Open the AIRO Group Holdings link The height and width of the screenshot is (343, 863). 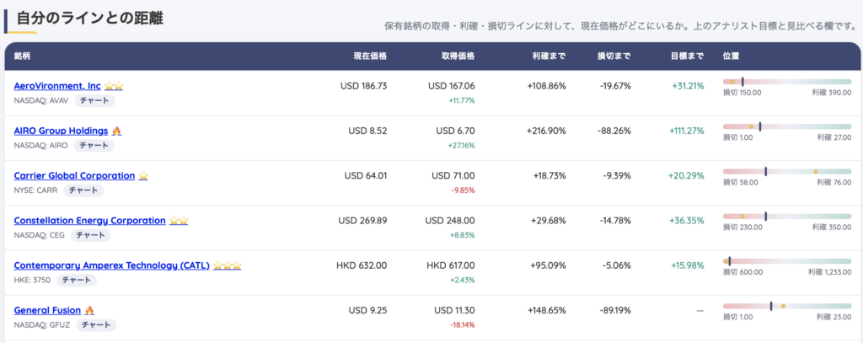pos(61,131)
